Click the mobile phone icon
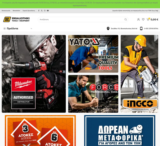The width and height of the screenshot is (160, 146). [141, 29]
